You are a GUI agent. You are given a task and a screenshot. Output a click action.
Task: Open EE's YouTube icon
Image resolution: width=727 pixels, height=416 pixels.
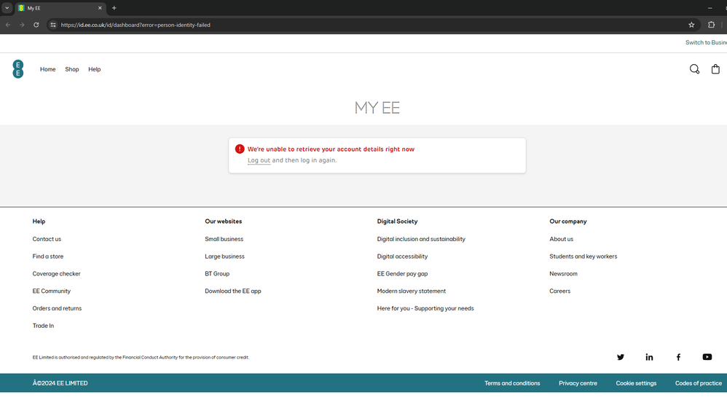point(707,357)
